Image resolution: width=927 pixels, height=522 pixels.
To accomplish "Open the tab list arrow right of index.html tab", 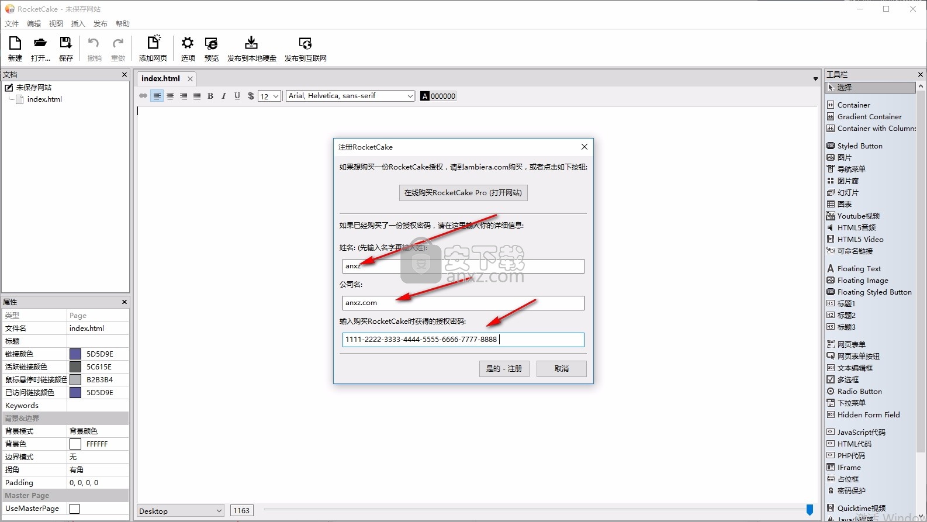I will [815, 79].
